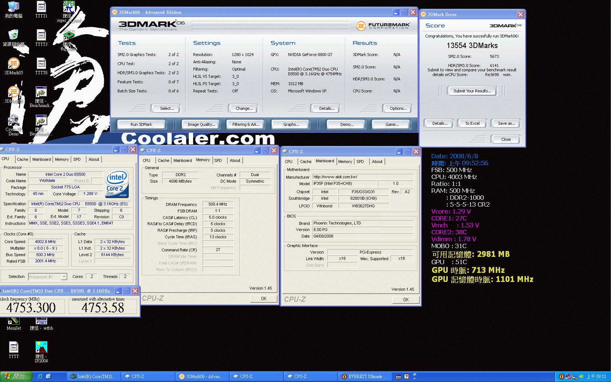Select Memory tab in right CPU-Z window
Viewport: 611px width, 382px height.
point(345,162)
